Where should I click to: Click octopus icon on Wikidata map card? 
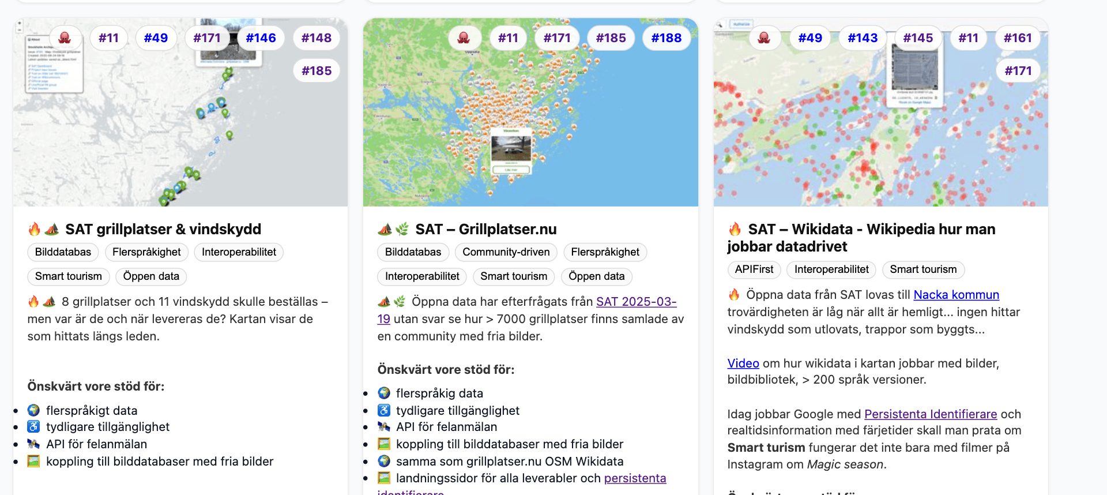(764, 38)
